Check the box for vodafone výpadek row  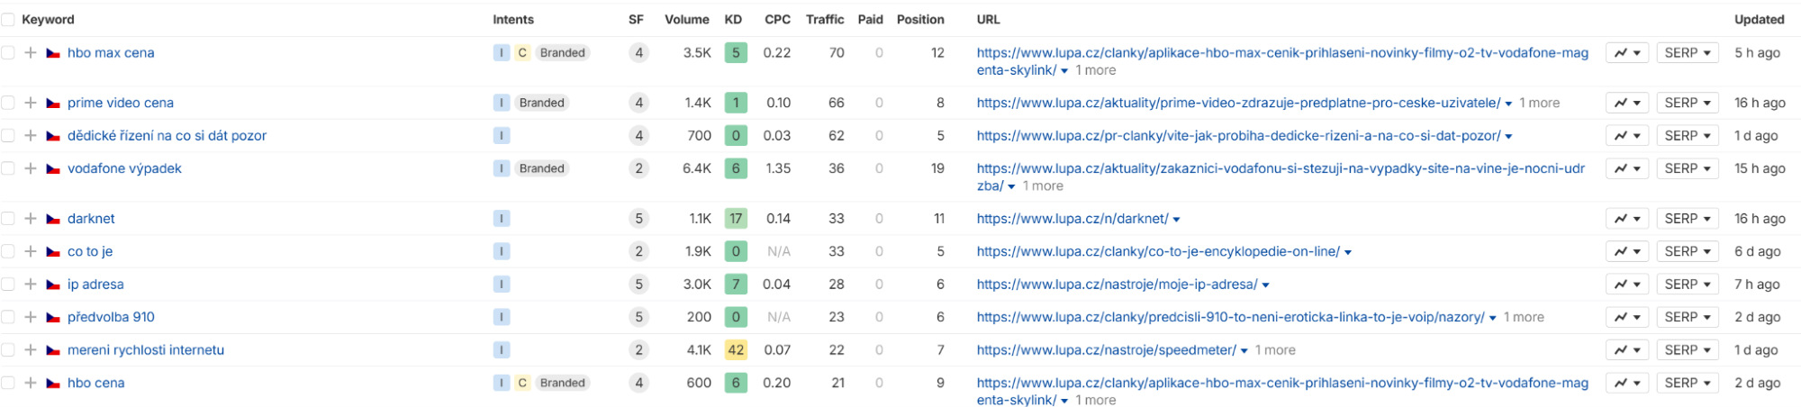click(x=8, y=168)
